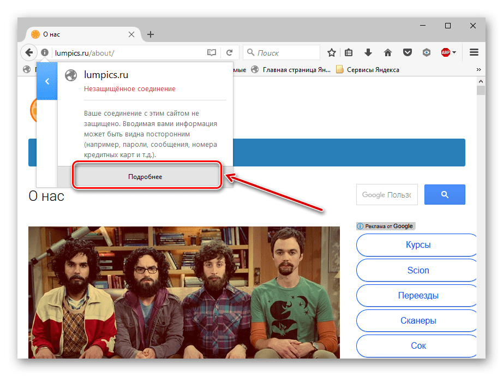Select the 'О нас' browser tab
The image size is (503, 376).
pos(84,34)
